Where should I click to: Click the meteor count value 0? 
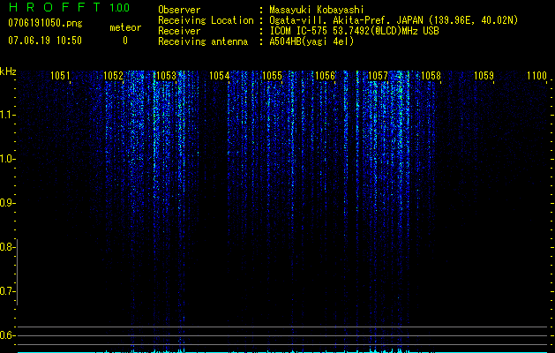coord(125,41)
